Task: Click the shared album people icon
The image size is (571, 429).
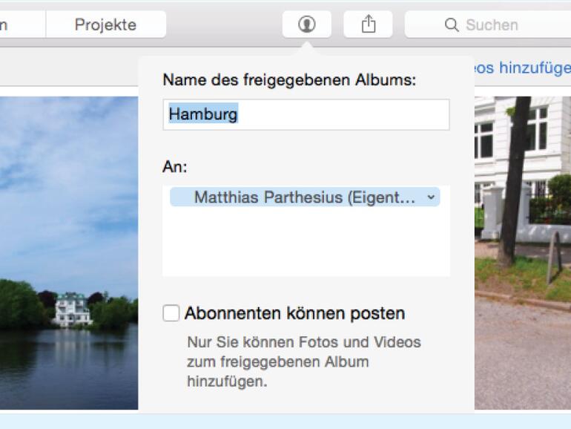Action: tap(306, 24)
